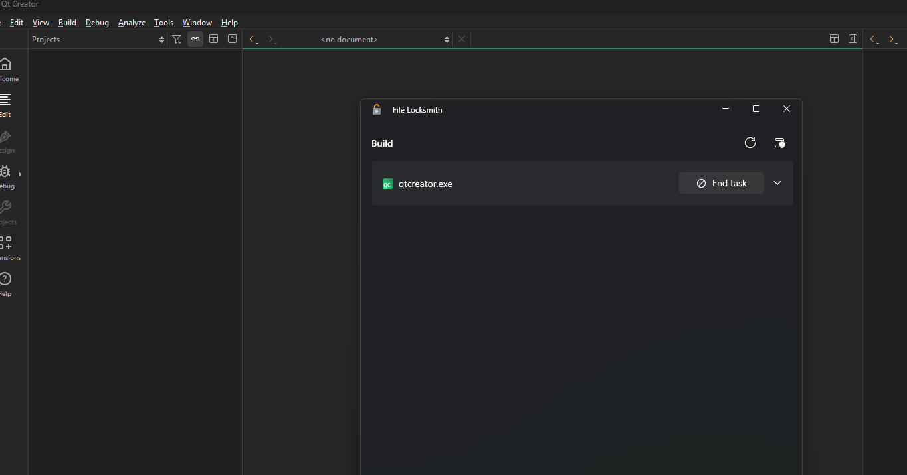907x475 pixels.
Task: Open the Build menu
Action: pyautogui.click(x=67, y=23)
